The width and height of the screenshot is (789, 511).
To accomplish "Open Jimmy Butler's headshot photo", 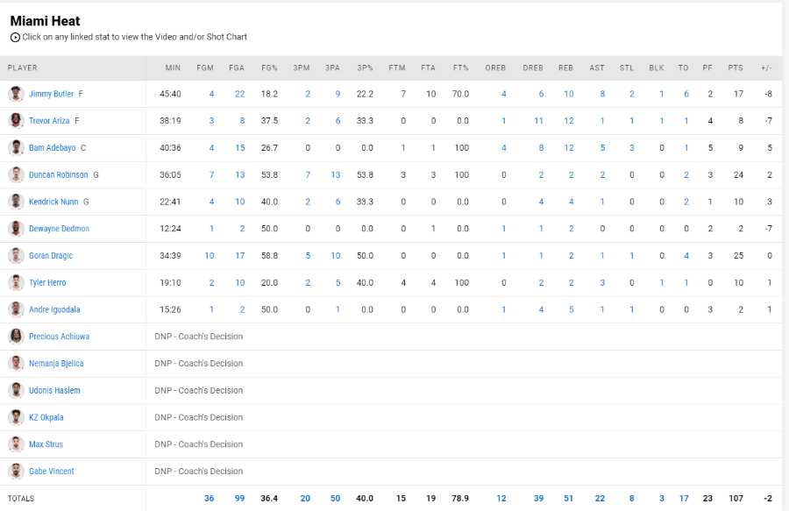I will (x=16, y=94).
